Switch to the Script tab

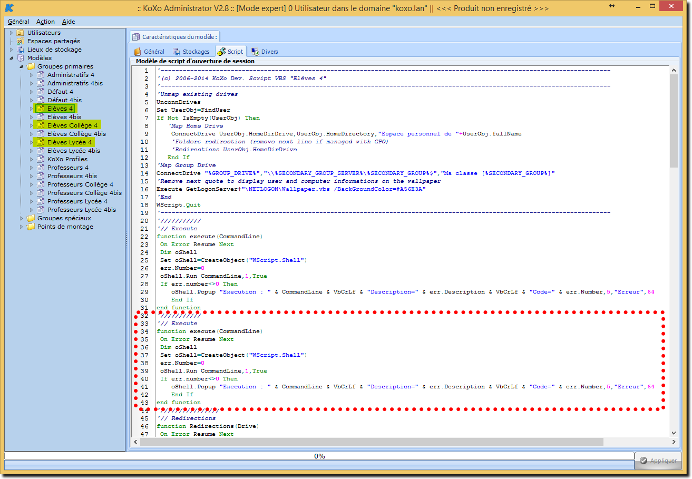click(x=230, y=52)
